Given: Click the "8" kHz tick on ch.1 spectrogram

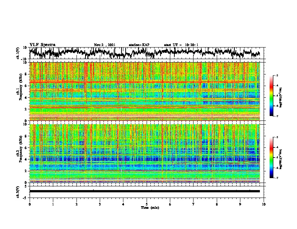Looking at the screenshot, I should tap(26, 74).
